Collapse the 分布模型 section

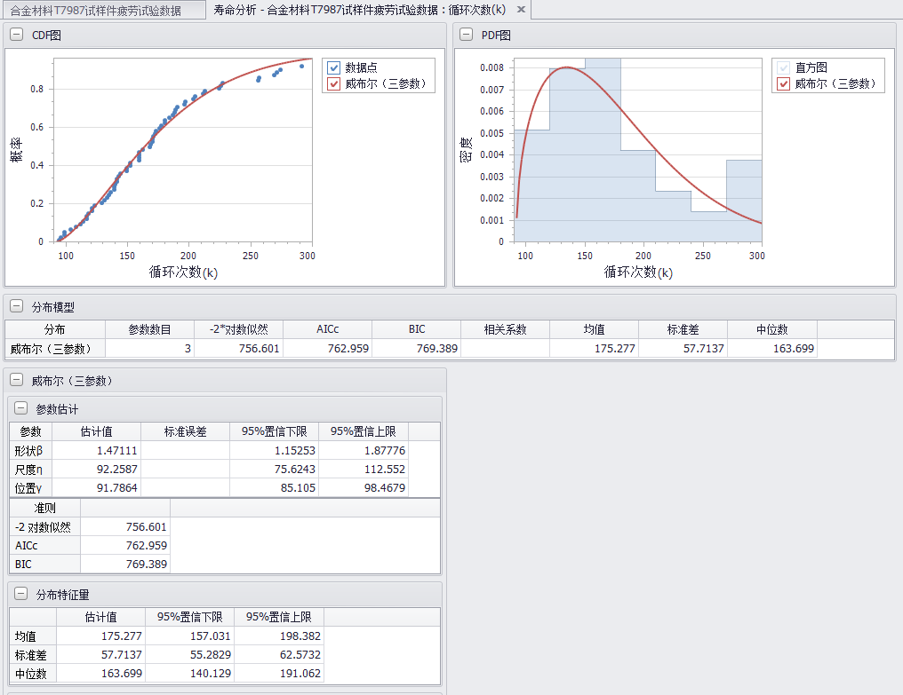pyautogui.click(x=17, y=307)
